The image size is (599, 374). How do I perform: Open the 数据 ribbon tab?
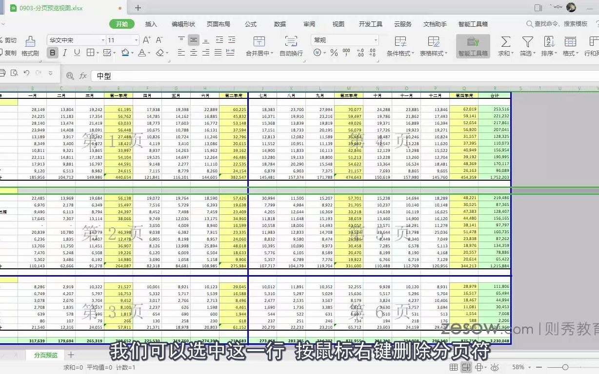pyautogui.click(x=280, y=23)
